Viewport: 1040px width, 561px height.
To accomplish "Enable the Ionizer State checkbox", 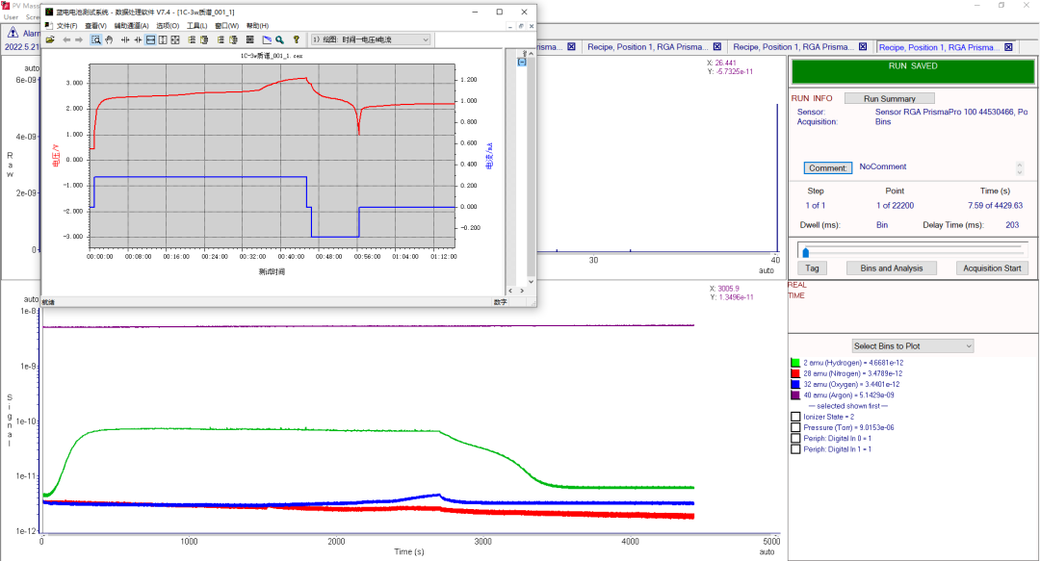I will pos(795,417).
